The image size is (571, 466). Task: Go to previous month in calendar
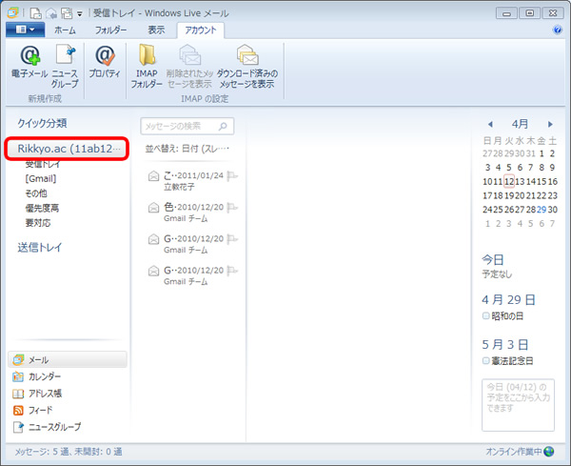[x=490, y=124]
